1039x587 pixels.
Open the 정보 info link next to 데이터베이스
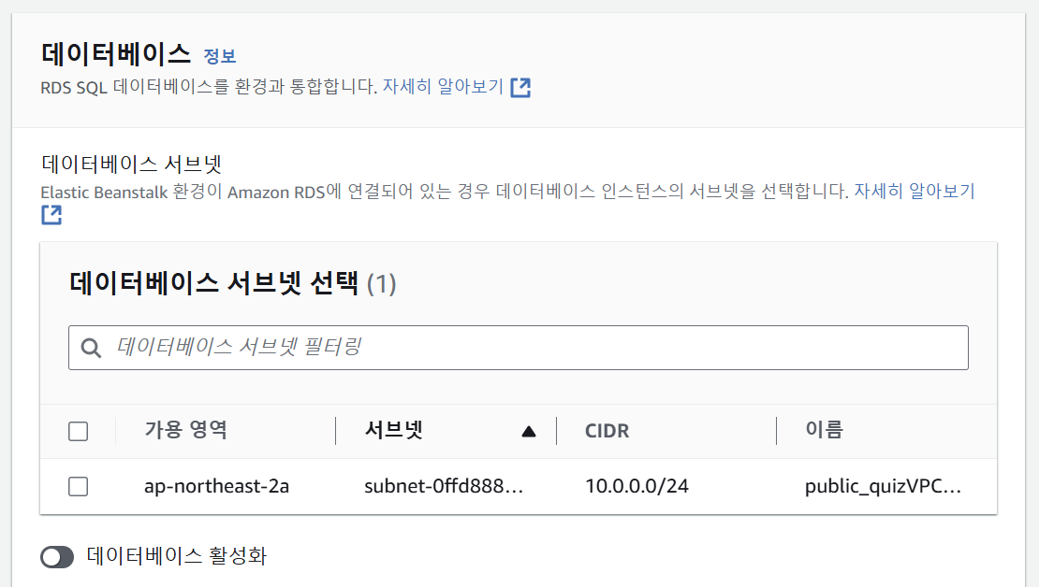[x=220, y=56]
